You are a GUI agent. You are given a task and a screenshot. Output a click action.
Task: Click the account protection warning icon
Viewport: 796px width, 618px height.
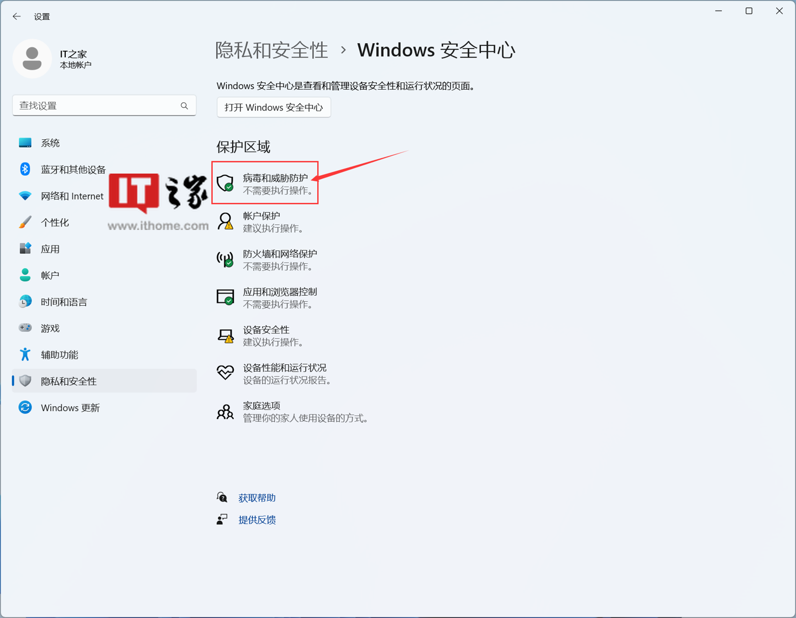point(225,221)
